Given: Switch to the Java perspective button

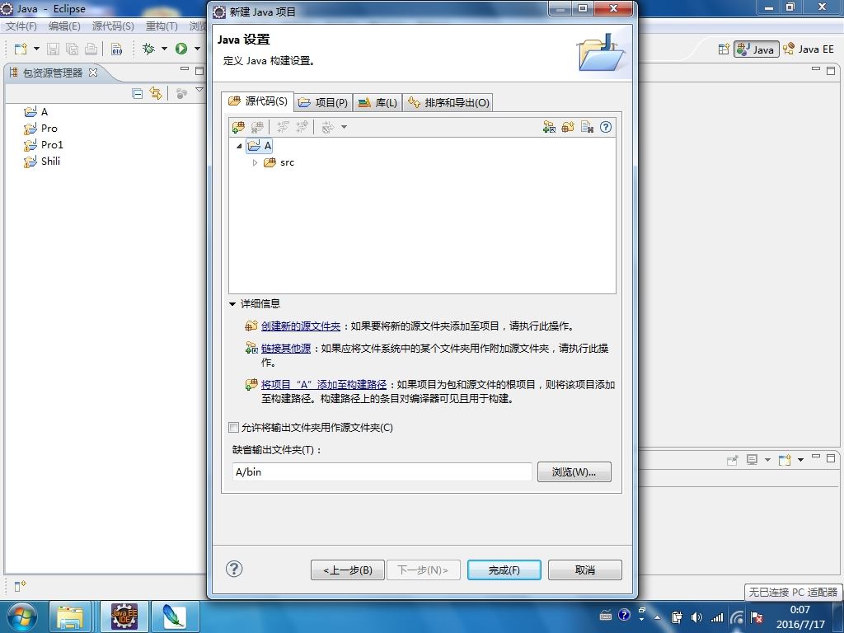Looking at the screenshot, I should [757, 49].
